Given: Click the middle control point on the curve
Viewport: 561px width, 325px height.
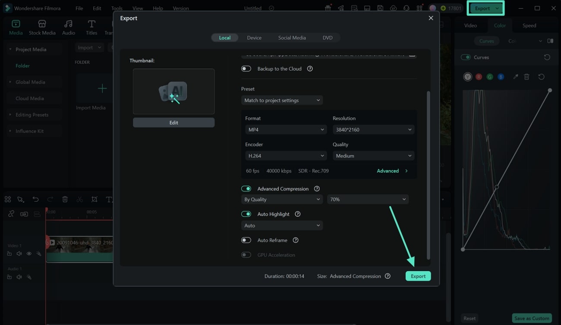Looking at the screenshot, I should (497, 187).
